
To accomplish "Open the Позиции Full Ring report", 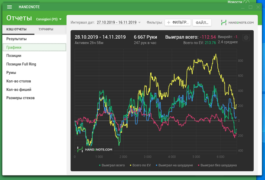I will (34, 64).
